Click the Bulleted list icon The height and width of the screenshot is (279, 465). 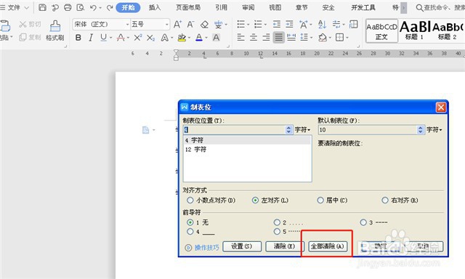pos(240,24)
